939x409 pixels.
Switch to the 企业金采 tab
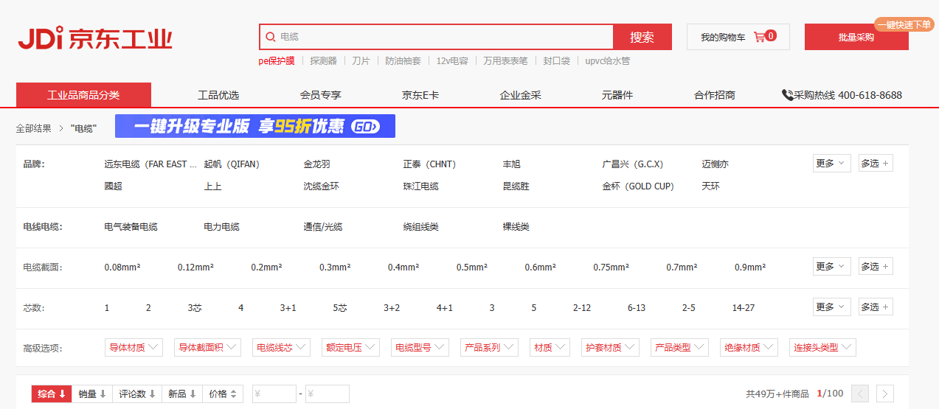click(520, 95)
